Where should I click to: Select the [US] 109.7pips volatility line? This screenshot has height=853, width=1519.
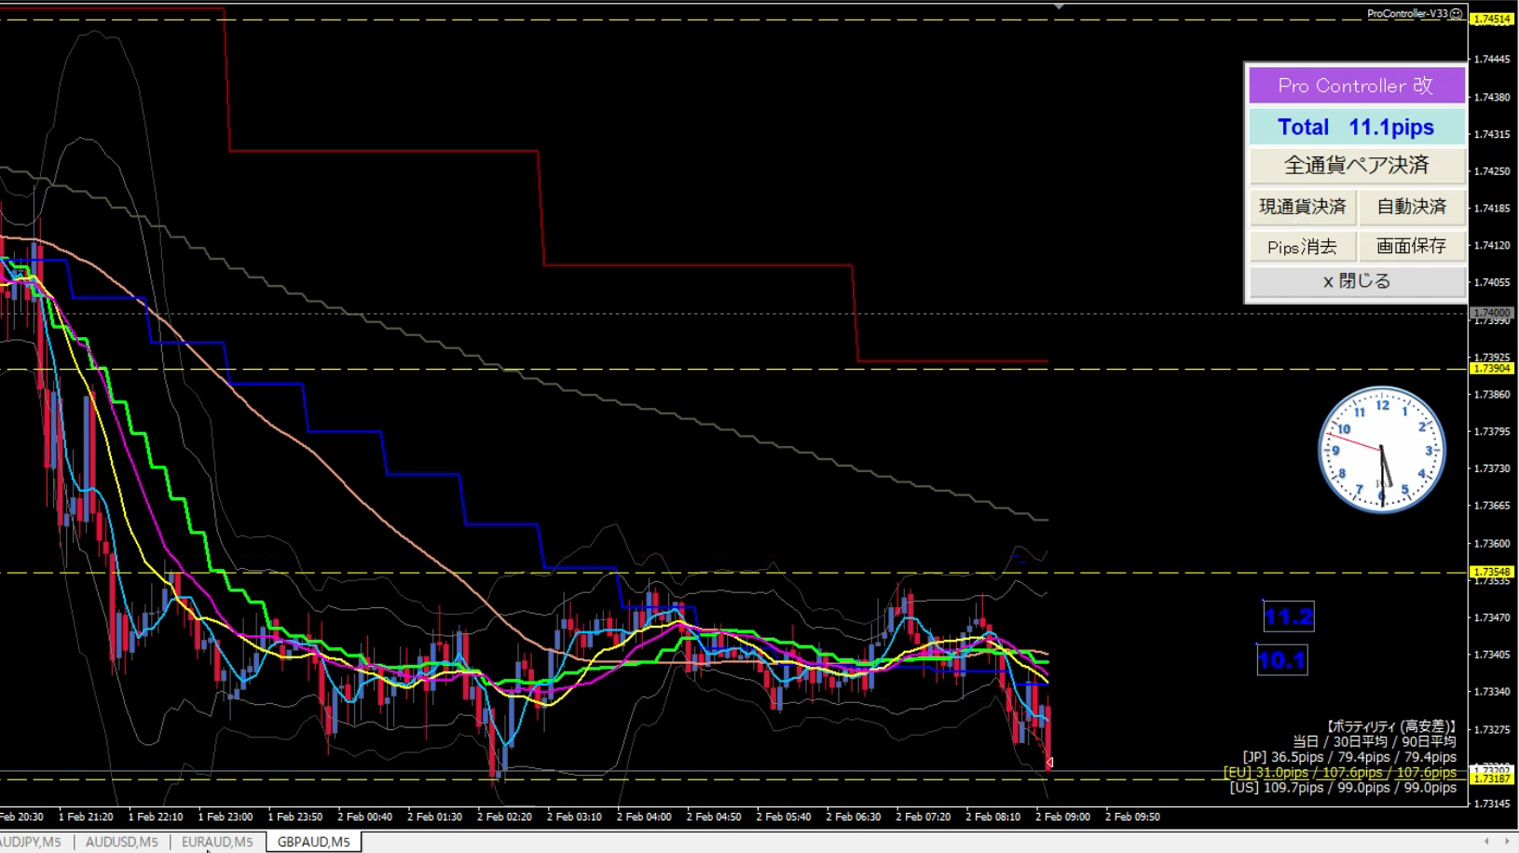click(1343, 788)
